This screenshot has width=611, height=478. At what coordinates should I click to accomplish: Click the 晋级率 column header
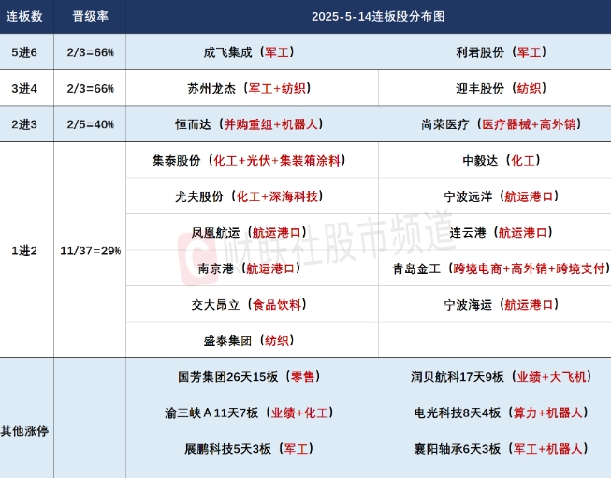(x=90, y=16)
